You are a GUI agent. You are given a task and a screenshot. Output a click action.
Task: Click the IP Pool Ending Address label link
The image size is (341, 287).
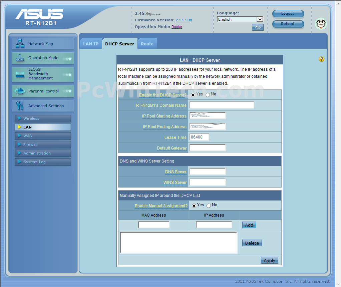pos(164,127)
